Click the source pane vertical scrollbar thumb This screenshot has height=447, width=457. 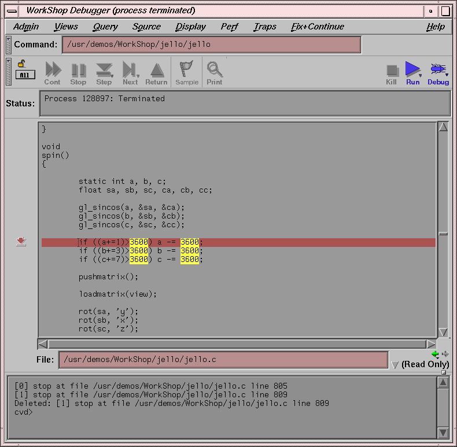point(443,234)
